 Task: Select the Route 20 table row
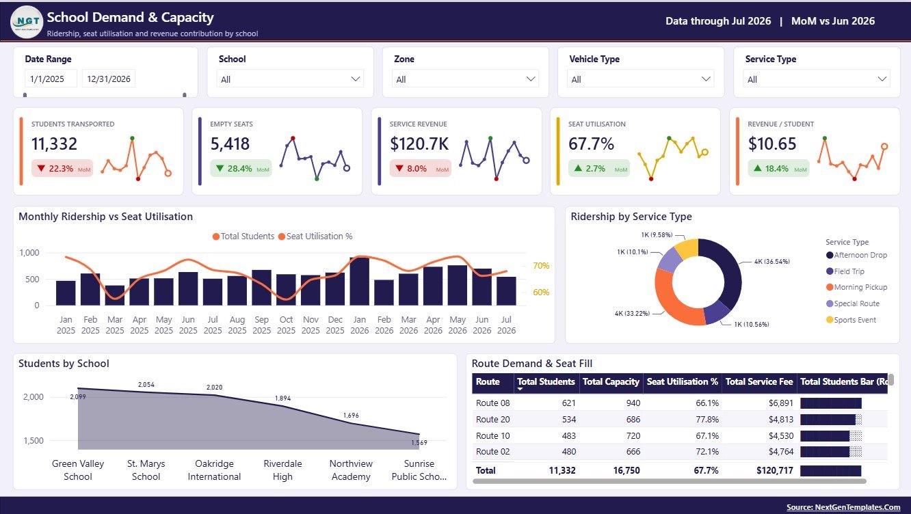coord(680,419)
